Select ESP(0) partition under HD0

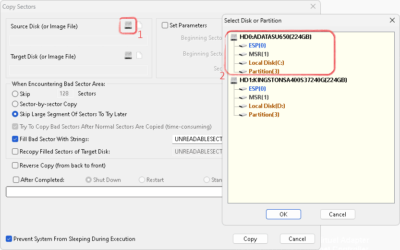(x=257, y=46)
